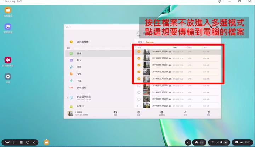
Task: Click the thumbnail of 20190822_152642.jpg
Action: click(147, 58)
